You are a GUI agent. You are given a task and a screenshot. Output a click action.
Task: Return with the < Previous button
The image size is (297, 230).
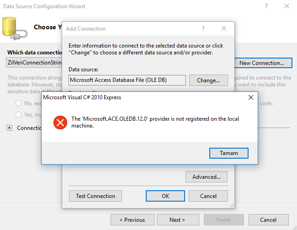click(x=133, y=220)
